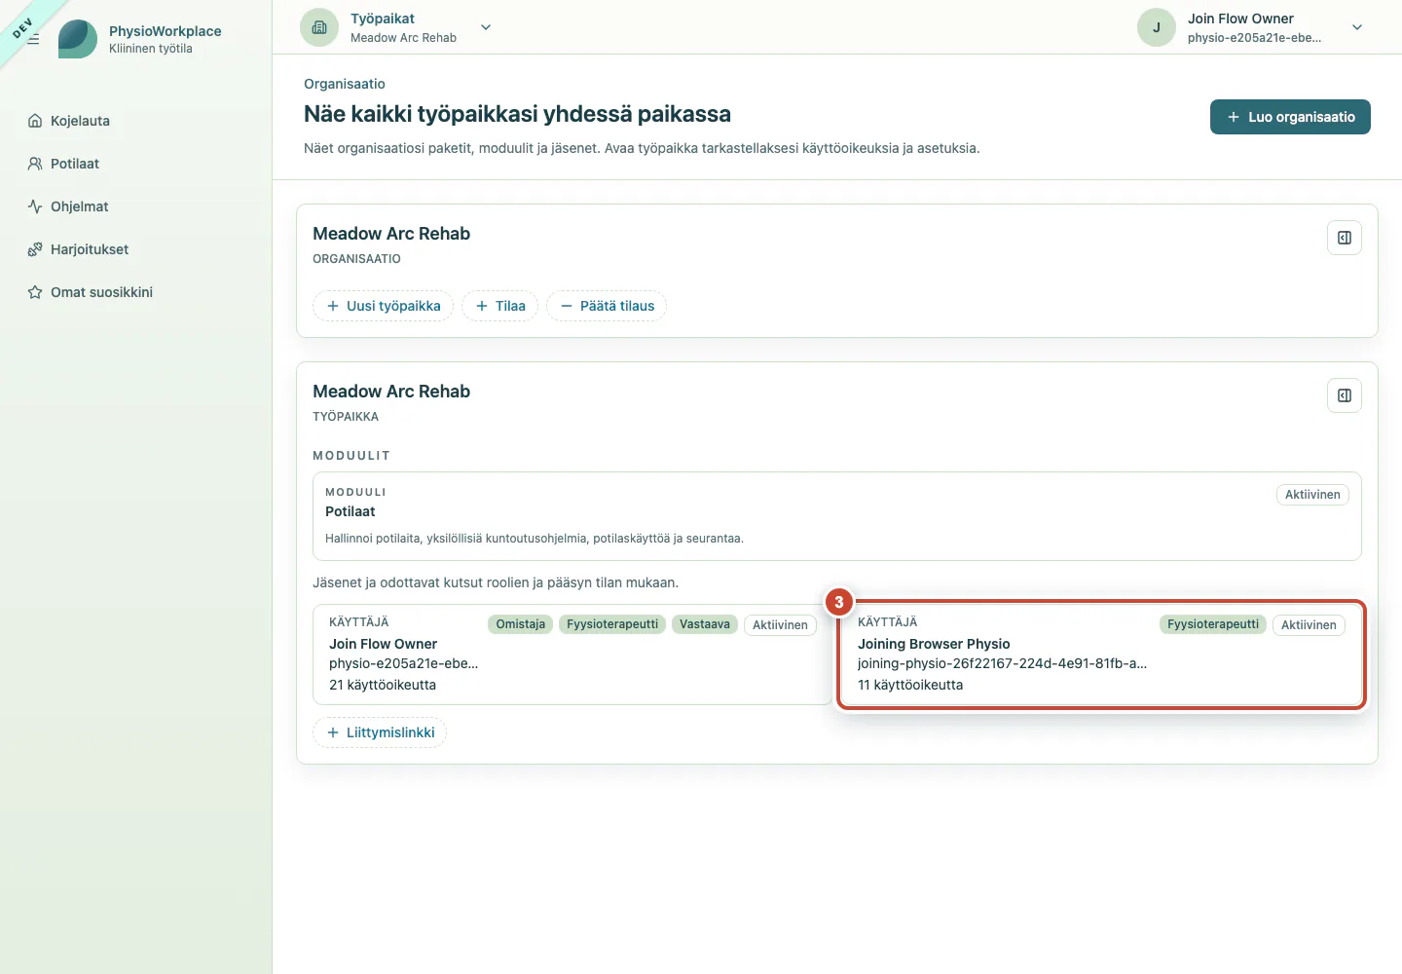Select the Joining Browser Physio member card
The height and width of the screenshot is (974, 1402).
1101,655
